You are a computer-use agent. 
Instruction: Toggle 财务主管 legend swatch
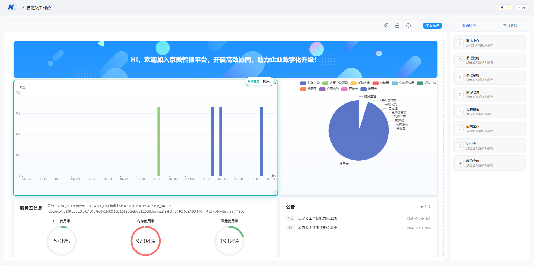303,83
